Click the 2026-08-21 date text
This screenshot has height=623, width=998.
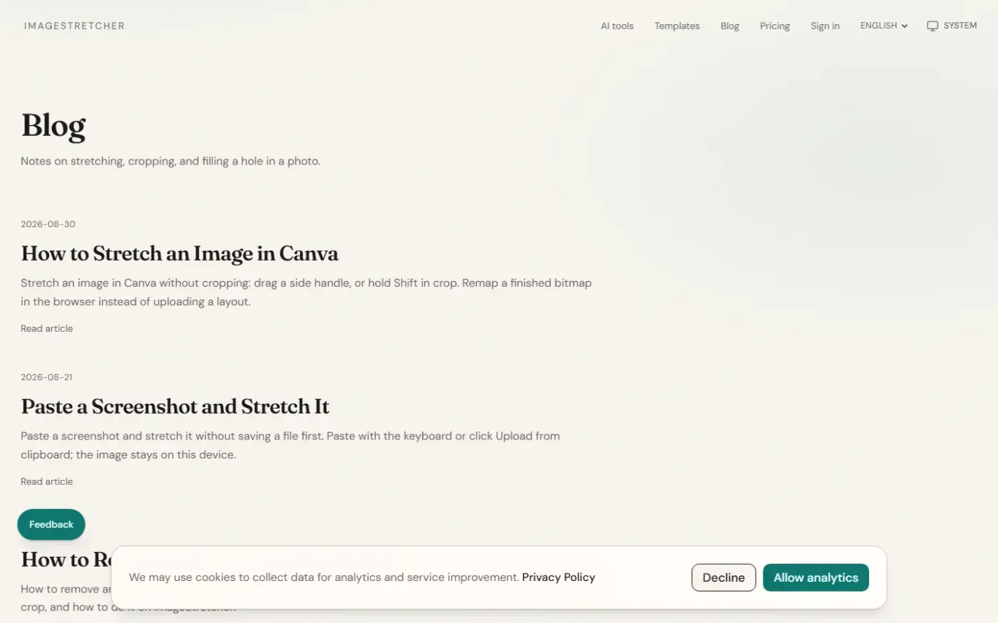[x=46, y=377]
